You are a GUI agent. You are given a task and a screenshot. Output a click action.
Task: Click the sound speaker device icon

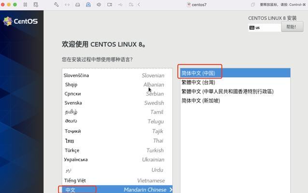click(99, 4)
